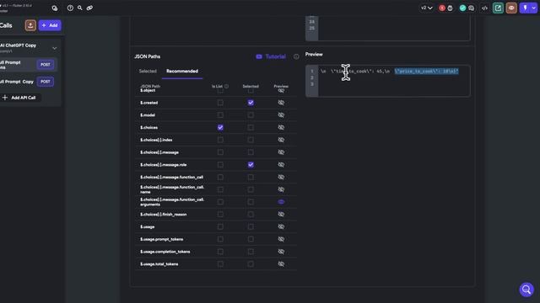Switch to the Recommended tab
The image size is (540, 303).
click(182, 71)
